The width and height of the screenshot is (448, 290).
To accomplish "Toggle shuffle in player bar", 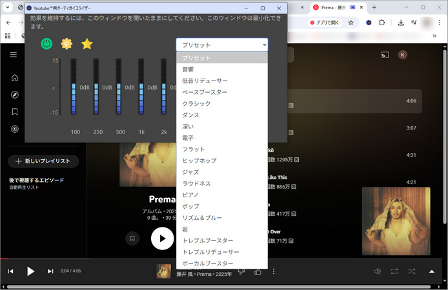I will tap(411, 271).
